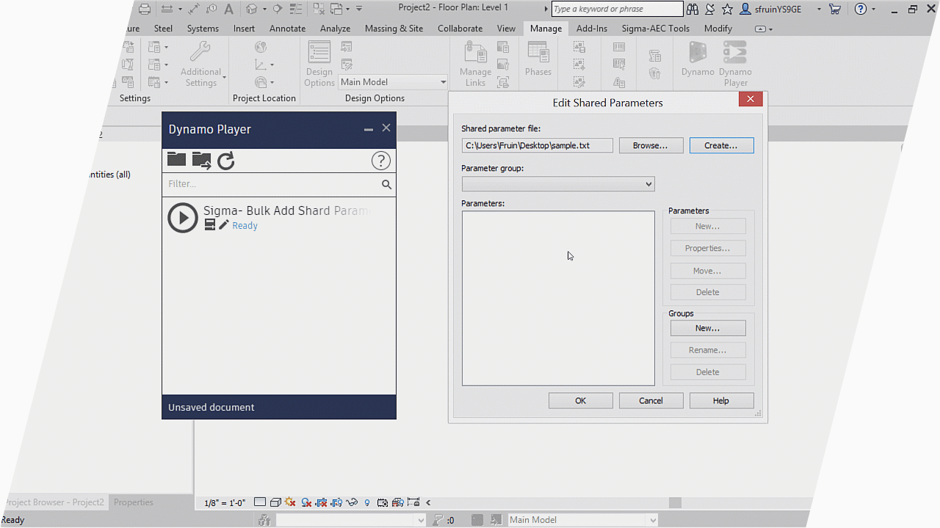The image size is (940, 528).
Task: Click the Create... button
Action: click(x=721, y=145)
